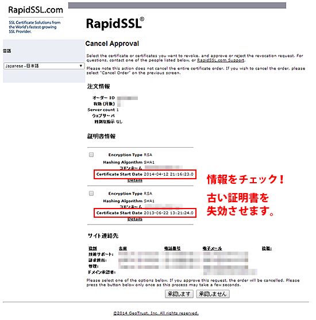Viewport: 316px width, 320px height.
Task: Click the 電子メール column header
Action: pos(213,248)
